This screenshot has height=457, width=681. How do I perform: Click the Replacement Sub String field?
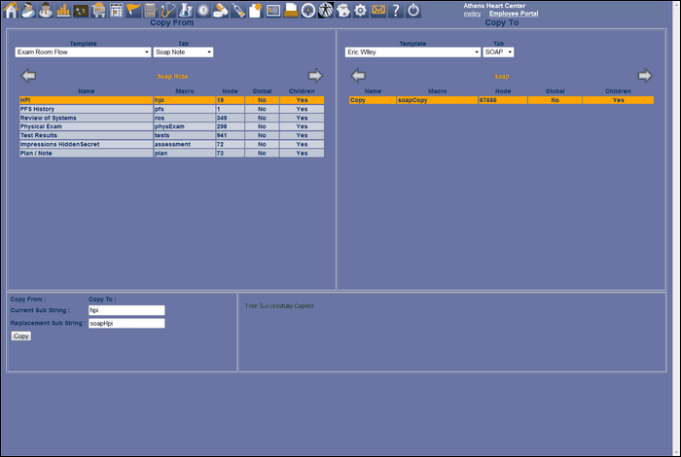coord(126,324)
